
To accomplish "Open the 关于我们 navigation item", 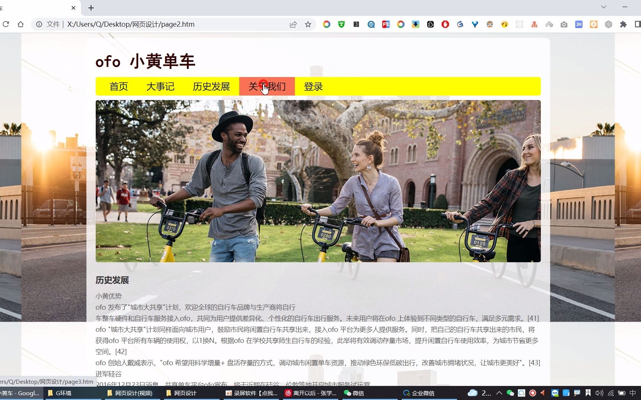I will pyautogui.click(x=267, y=86).
